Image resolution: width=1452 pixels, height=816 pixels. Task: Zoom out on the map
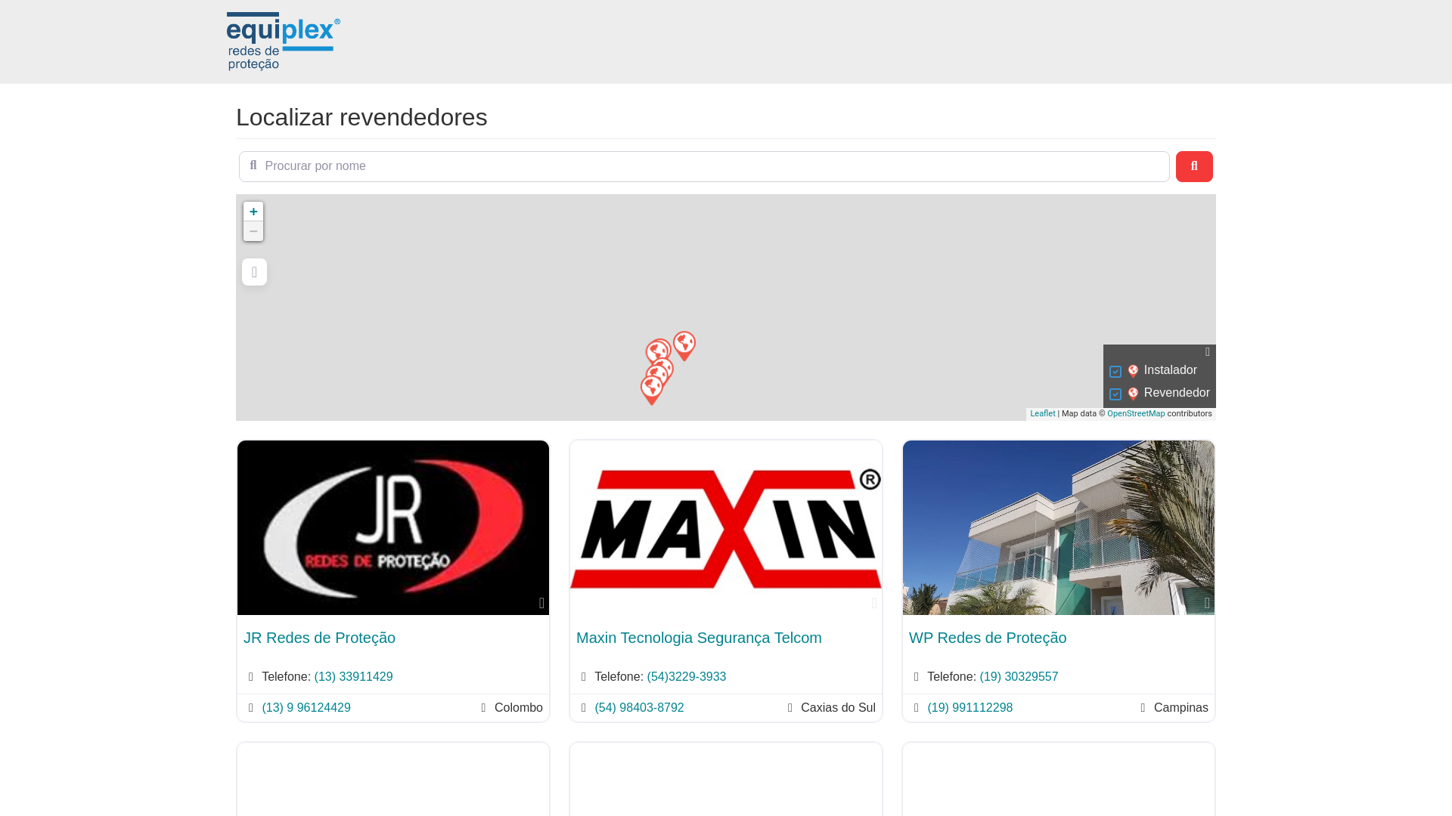(253, 231)
